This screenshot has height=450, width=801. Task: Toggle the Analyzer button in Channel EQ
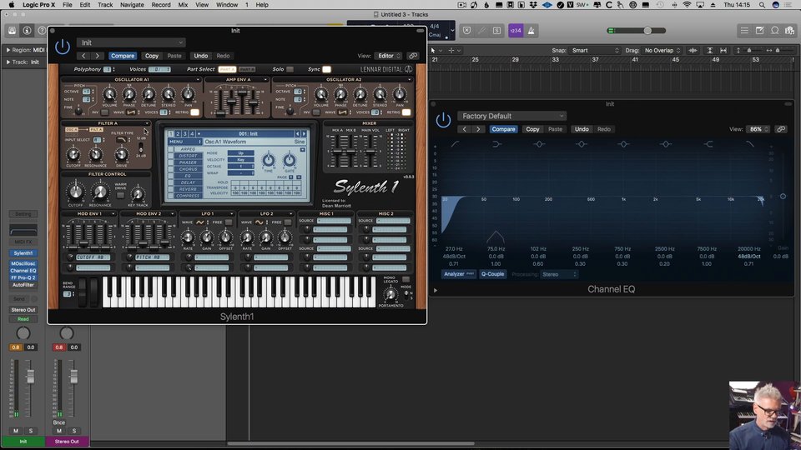[458, 274]
